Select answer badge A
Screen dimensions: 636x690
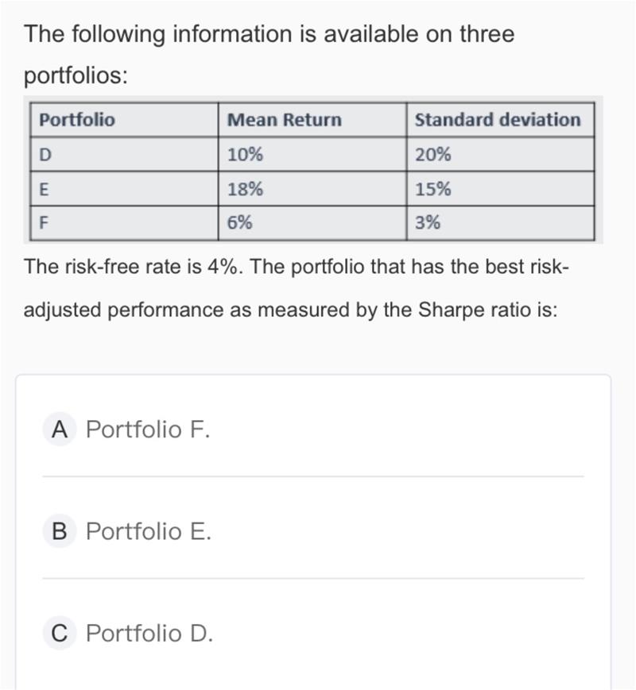[58, 430]
